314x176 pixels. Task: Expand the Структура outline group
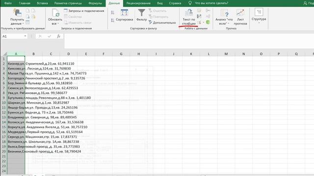pos(259,16)
